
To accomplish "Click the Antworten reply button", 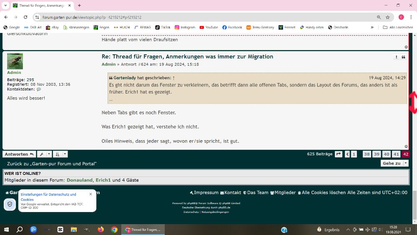I will (x=20, y=154).
